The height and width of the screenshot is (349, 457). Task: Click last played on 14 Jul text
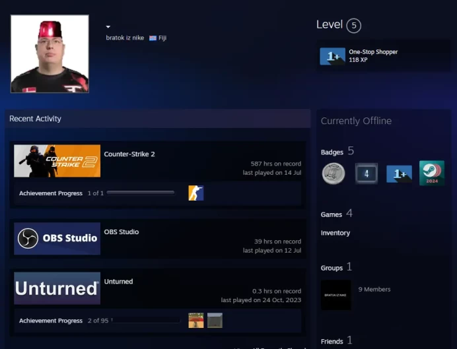(272, 173)
